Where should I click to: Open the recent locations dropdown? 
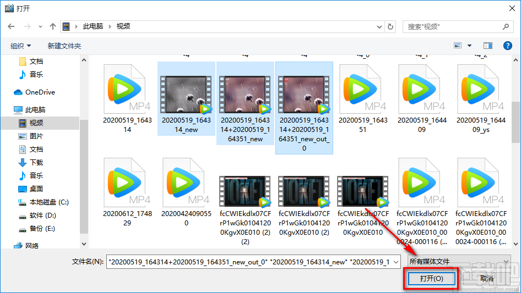coord(40,26)
